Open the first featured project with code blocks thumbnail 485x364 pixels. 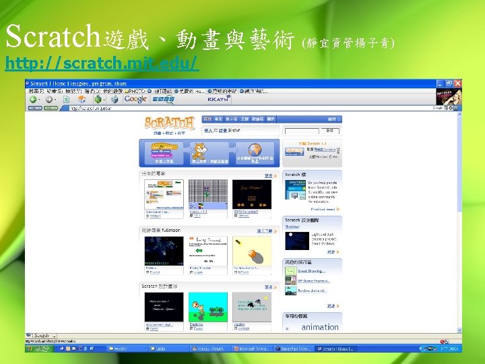click(164, 194)
